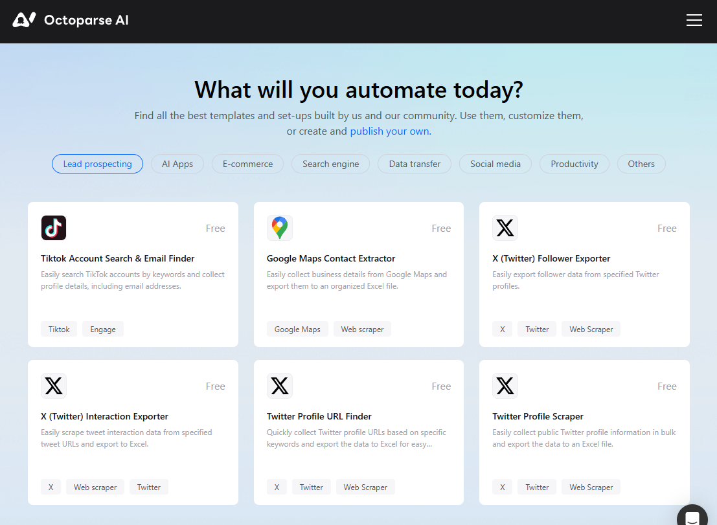Click Google Maps tag on Contact Extractor
The image size is (717, 525).
click(x=297, y=330)
